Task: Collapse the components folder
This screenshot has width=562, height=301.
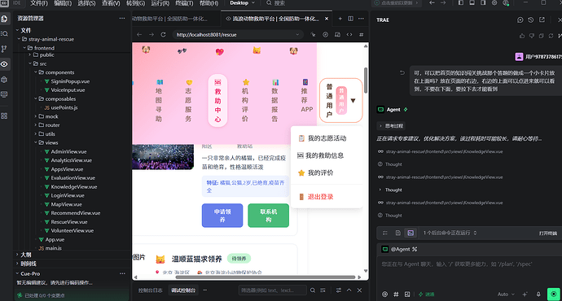Action: (x=36, y=72)
